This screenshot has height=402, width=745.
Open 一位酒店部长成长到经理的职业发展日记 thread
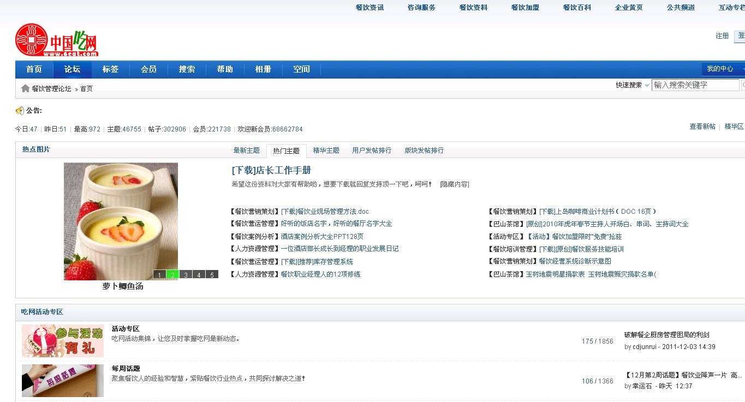point(339,249)
